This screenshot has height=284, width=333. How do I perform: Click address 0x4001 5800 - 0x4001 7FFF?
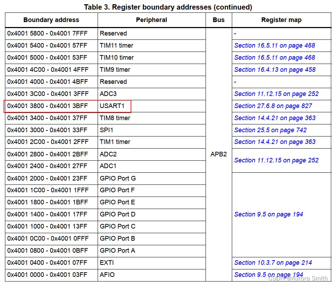pos(47,33)
